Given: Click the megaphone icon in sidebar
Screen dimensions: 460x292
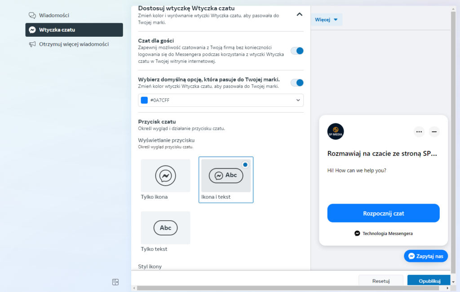Looking at the screenshot, I should click(x=32, y=44).
